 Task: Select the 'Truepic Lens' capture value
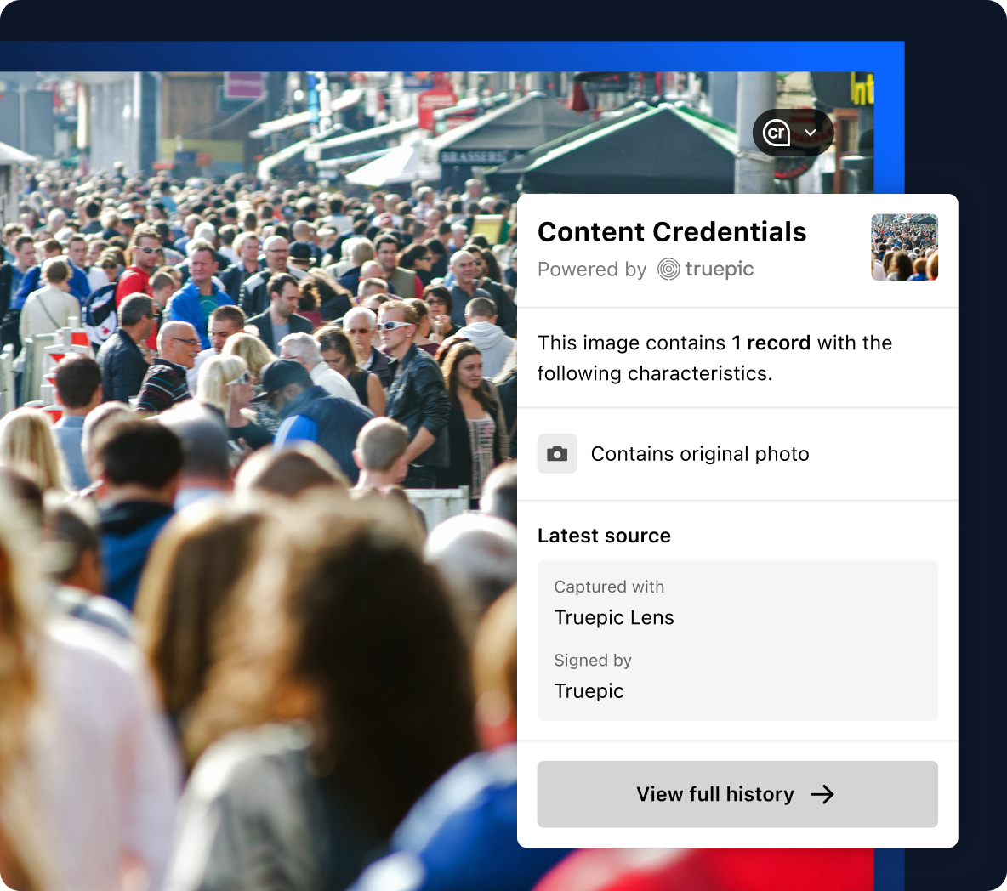pos(614,617)
